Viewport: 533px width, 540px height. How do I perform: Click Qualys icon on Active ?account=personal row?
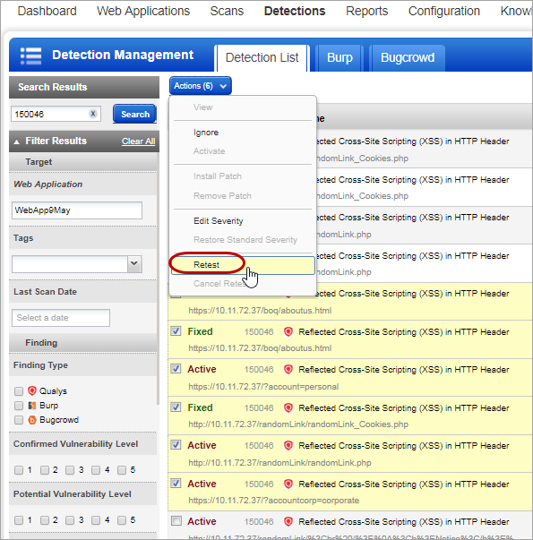[x=288, y=370]
